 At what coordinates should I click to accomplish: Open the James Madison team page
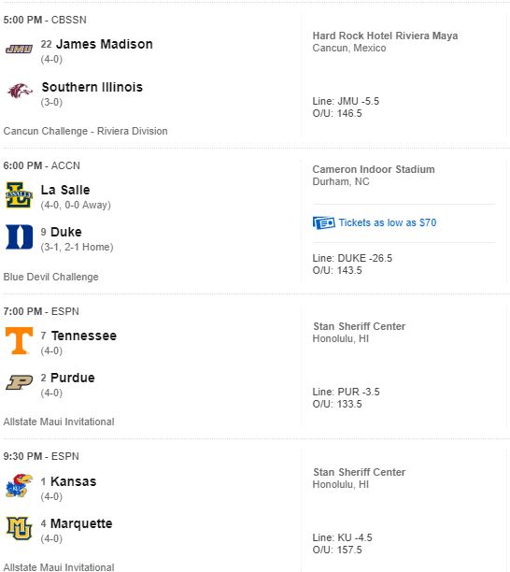(x=105, y=44)
